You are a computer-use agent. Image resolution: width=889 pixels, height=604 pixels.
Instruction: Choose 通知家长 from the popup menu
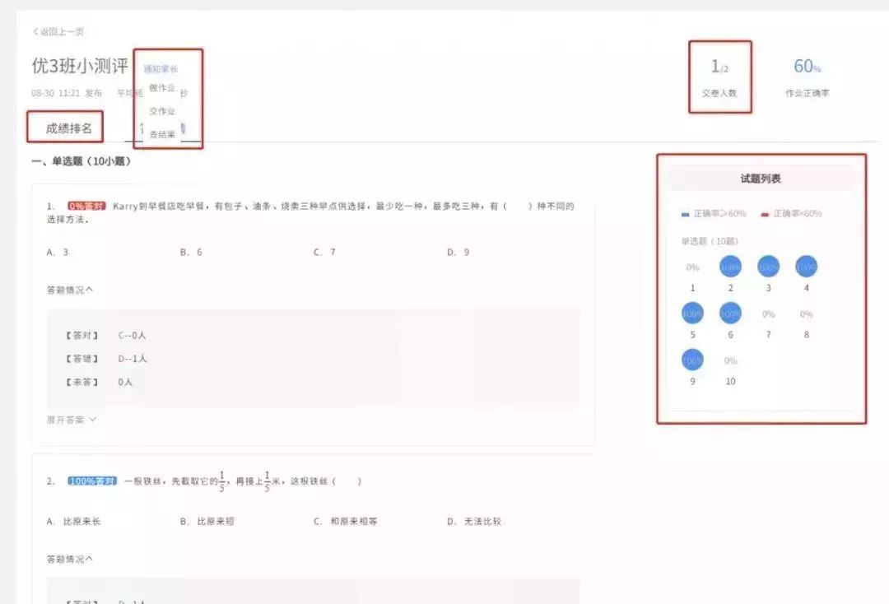pos(161,69)
